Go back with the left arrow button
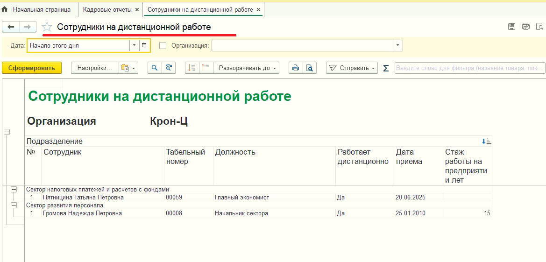The image size is (546, 262). coord(11,27)
